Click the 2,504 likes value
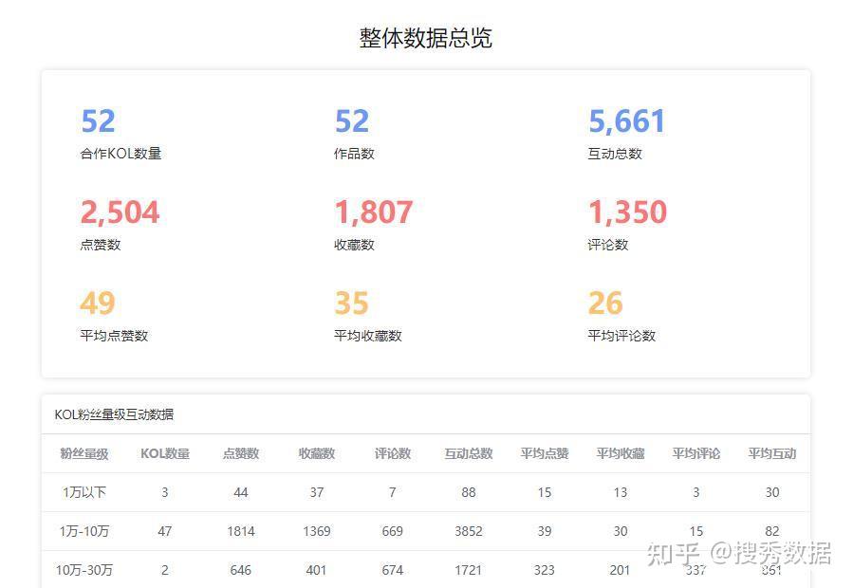The image size is (853, 588). (121, 211)
